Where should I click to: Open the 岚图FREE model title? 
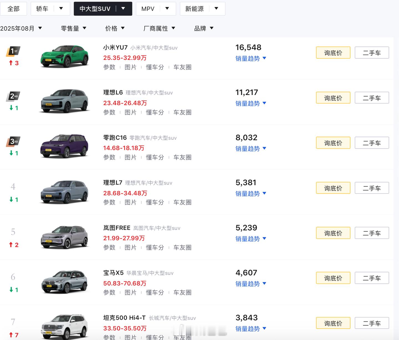(x=117, y=228)
